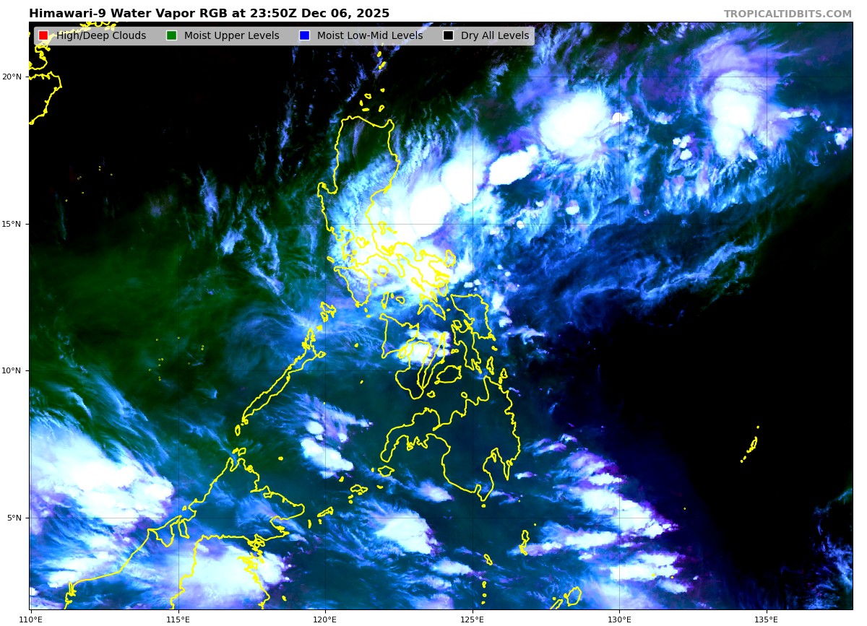Select the 130°E longitude axis label

click(x=619, y=619)
